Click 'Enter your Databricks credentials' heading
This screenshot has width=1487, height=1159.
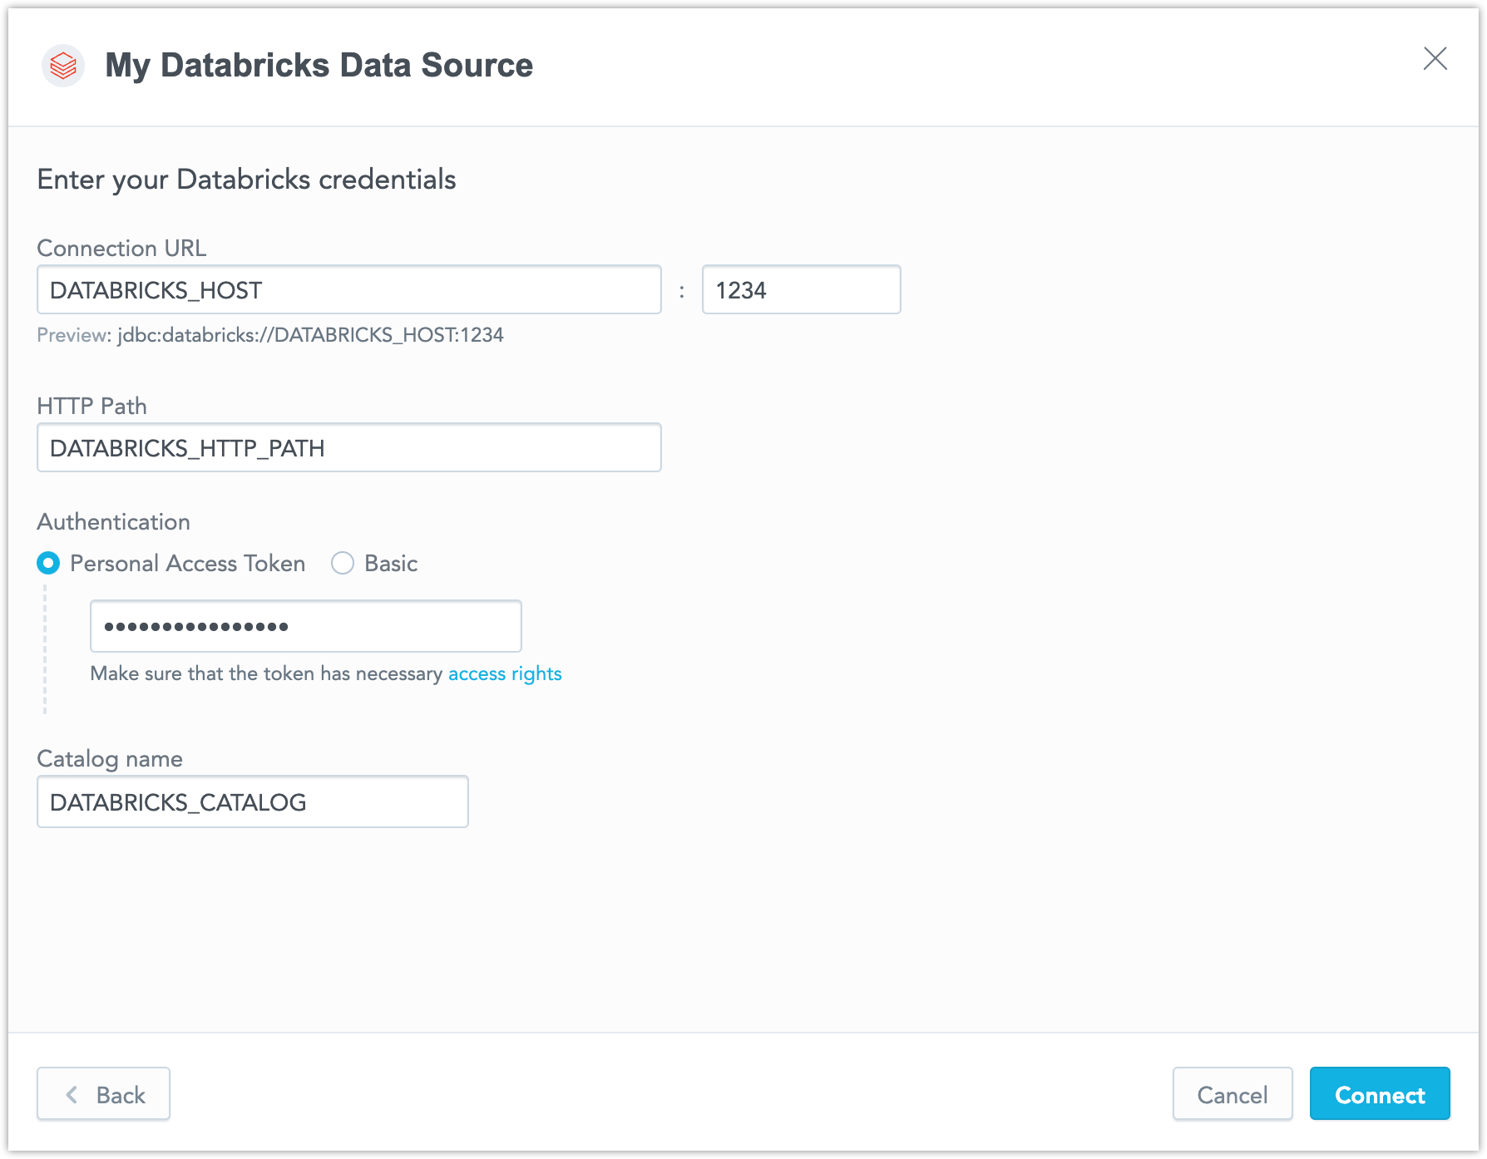[x=246, y=180]
